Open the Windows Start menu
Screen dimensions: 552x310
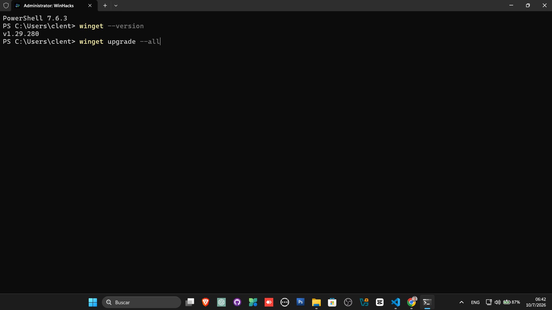[x=93, y=302]
